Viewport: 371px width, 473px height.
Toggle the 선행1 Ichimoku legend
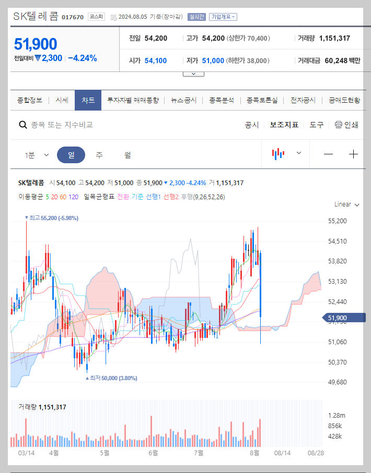tap(153, 197)
